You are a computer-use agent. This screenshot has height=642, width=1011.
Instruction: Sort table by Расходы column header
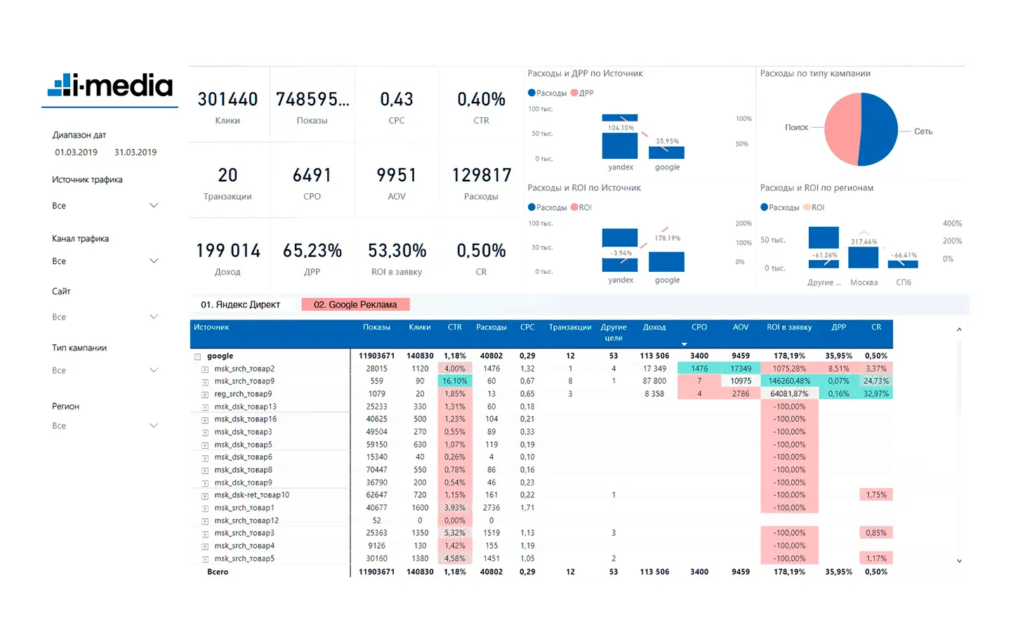click(491, 327)
